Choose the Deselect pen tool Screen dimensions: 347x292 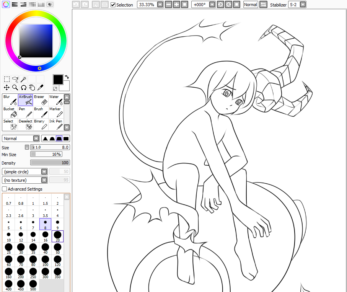(x=26, y=124)
